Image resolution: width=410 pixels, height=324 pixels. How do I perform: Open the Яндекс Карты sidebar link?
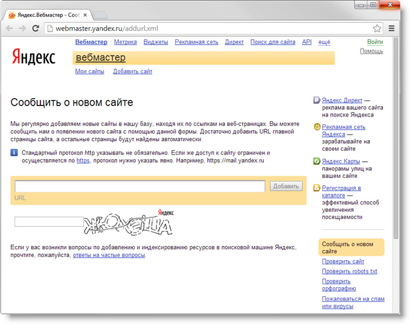(341, 161)
